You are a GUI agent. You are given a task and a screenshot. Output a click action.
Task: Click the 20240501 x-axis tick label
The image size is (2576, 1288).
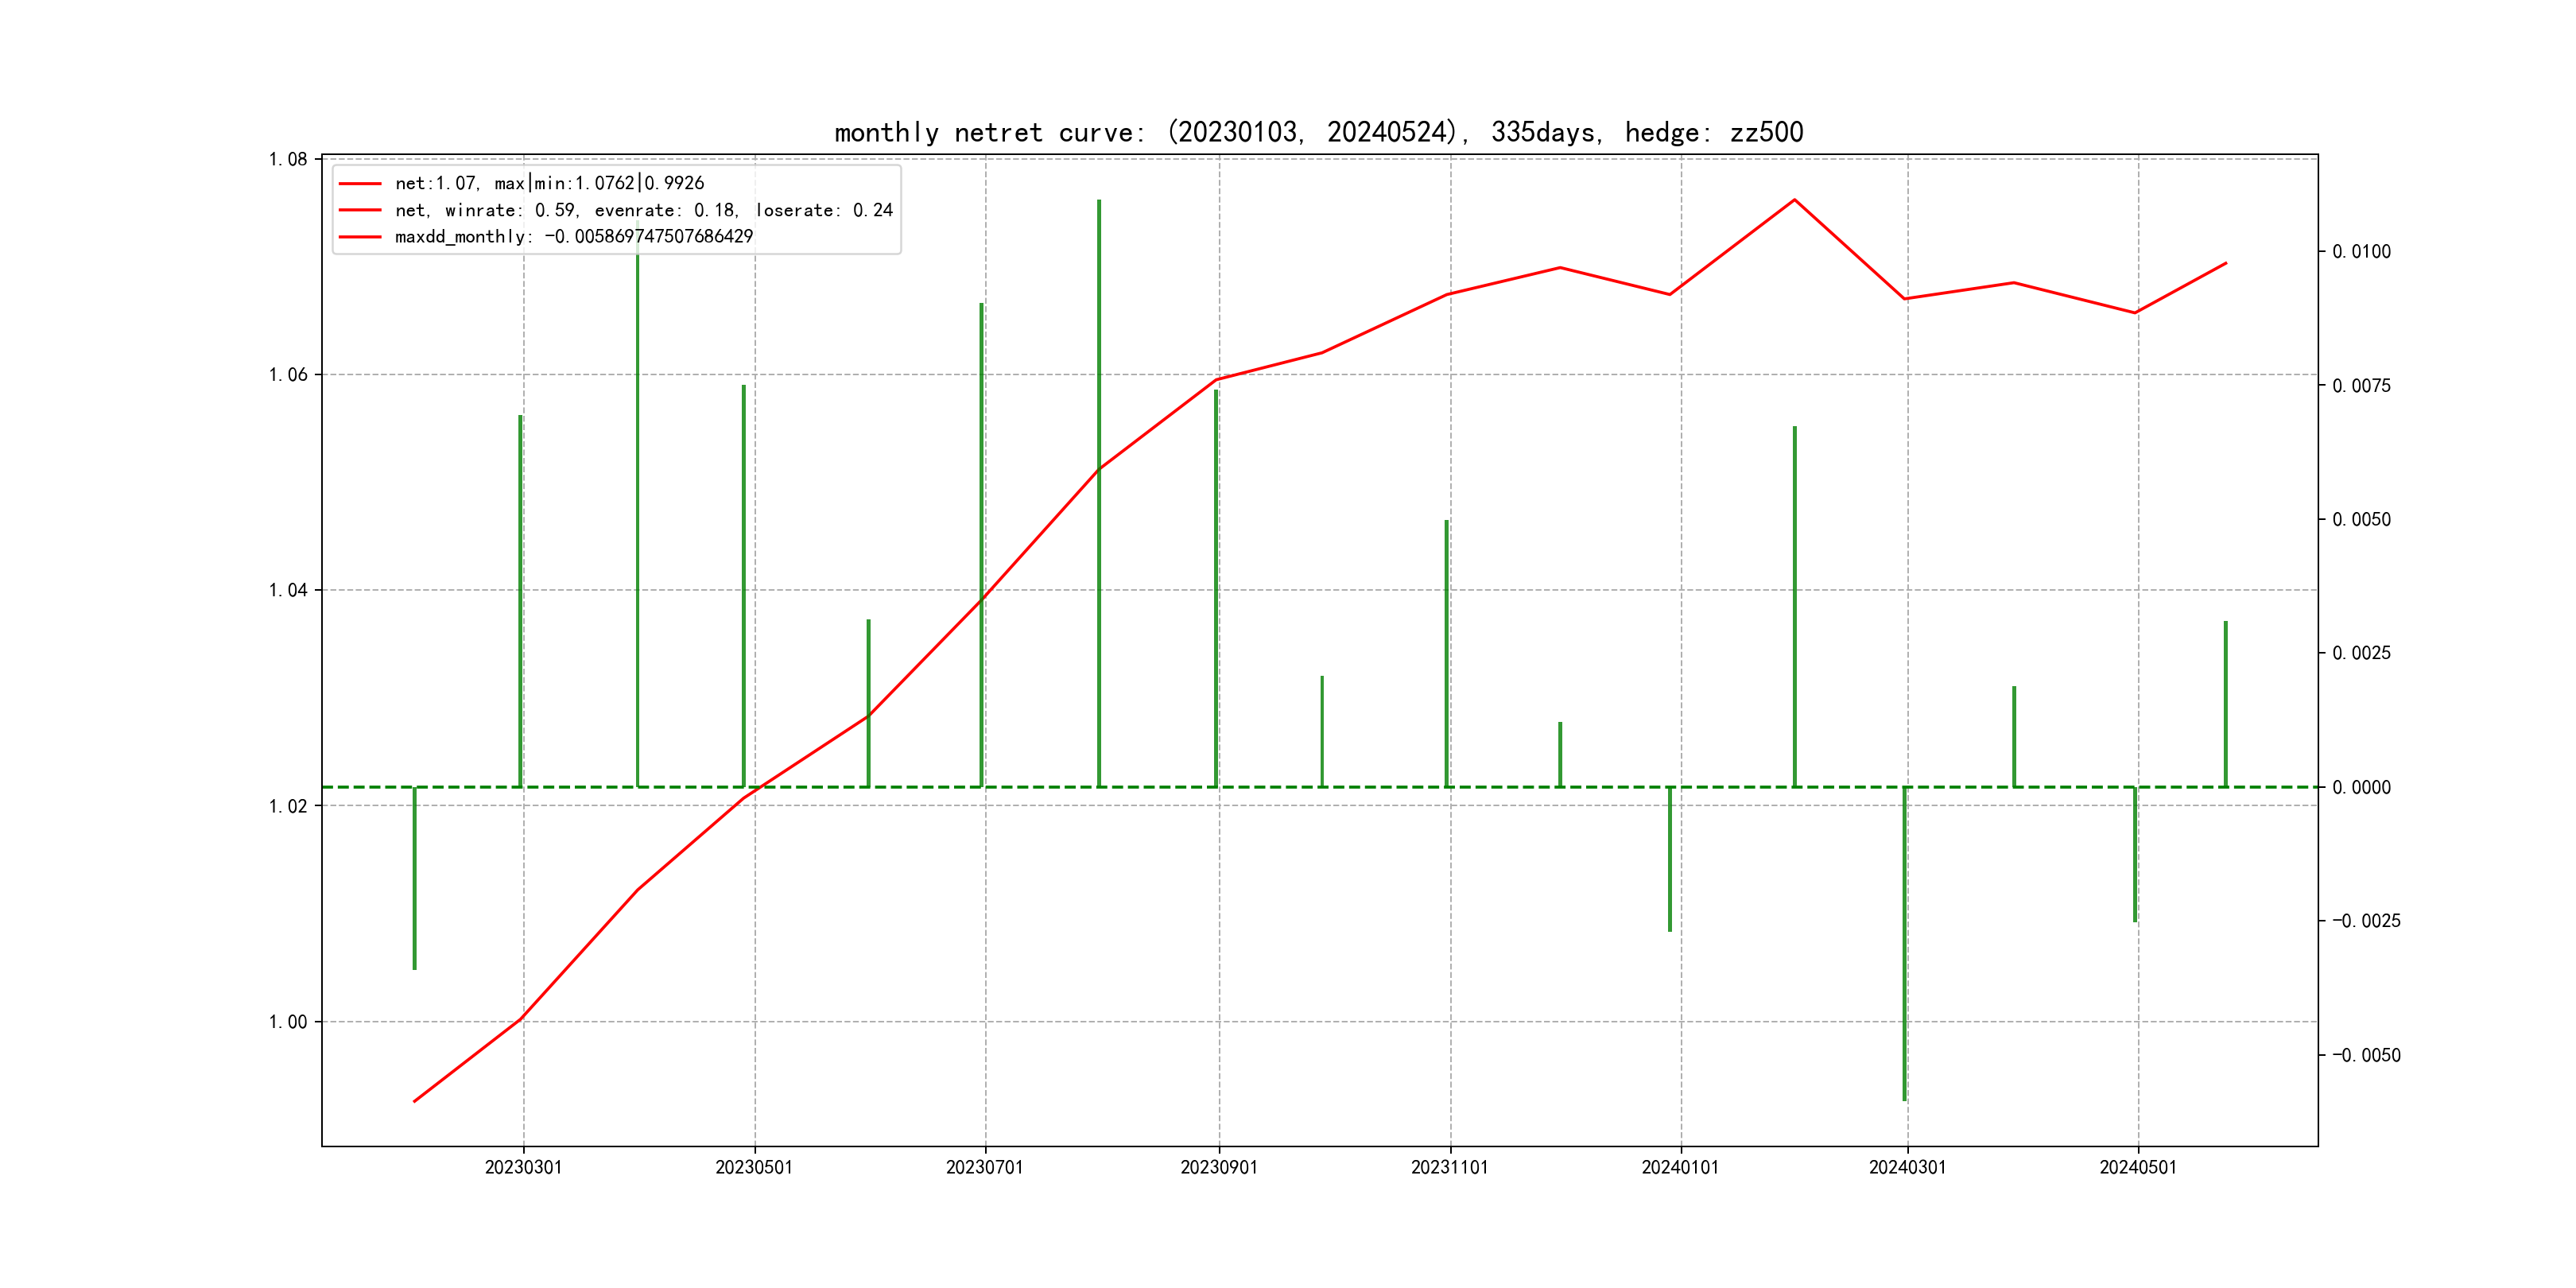2137,1167
